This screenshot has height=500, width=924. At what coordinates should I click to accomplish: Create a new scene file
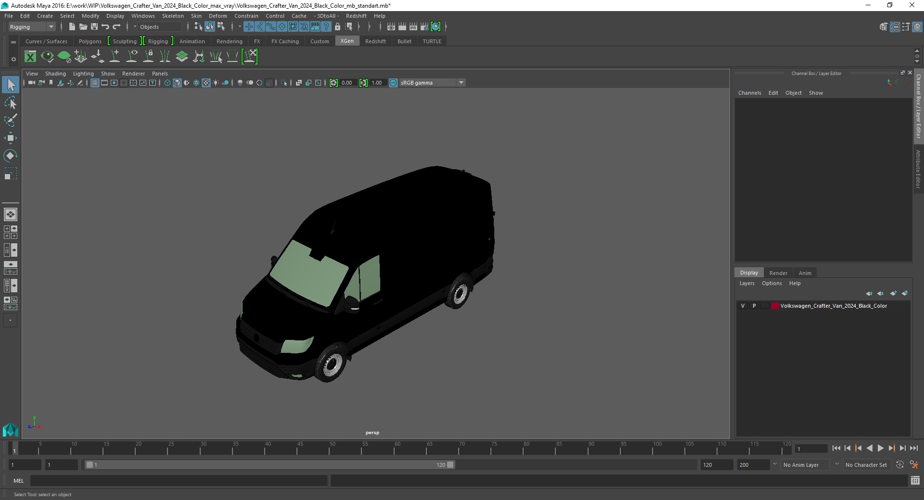[72, 27]
